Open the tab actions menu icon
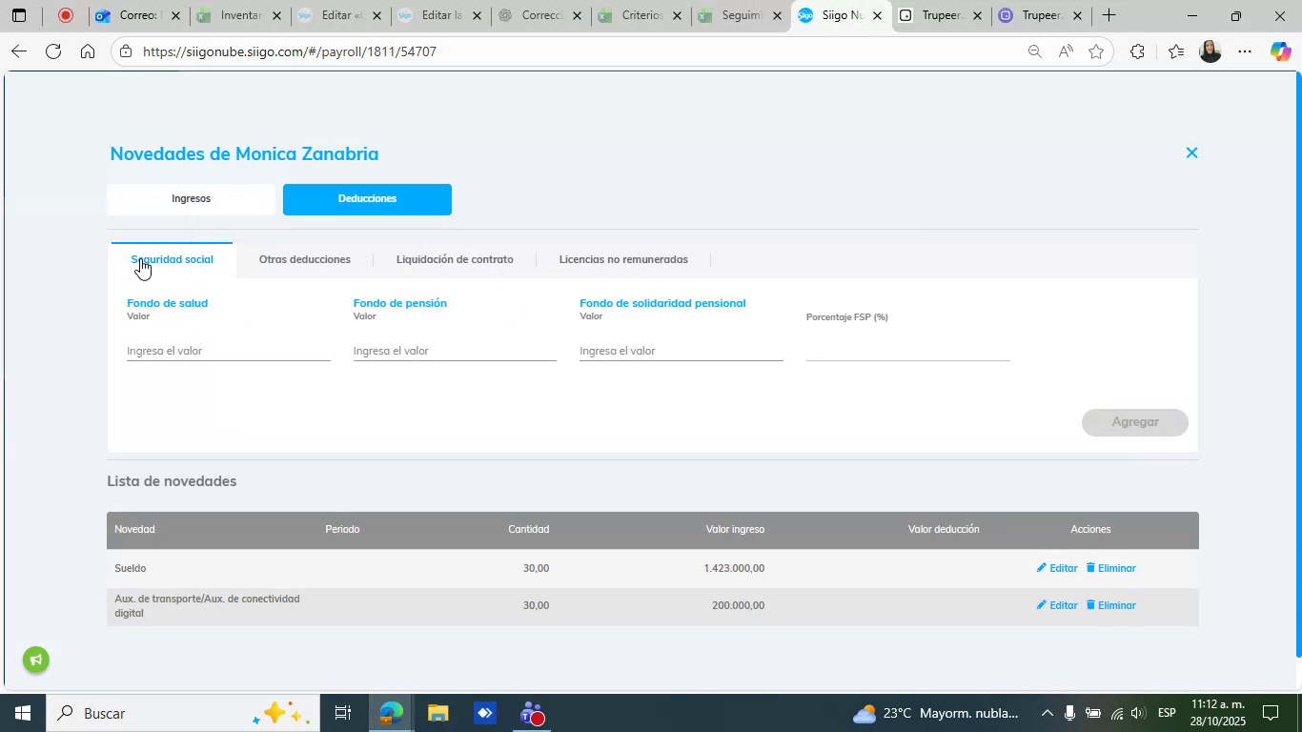The image size is (1302, 732). (18, 15)
